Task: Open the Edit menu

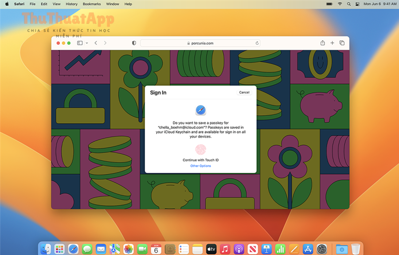Action: [x=44, y=4]
